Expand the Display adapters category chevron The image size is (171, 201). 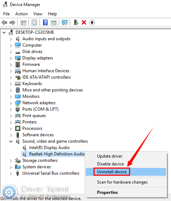(x=11, y=58)
